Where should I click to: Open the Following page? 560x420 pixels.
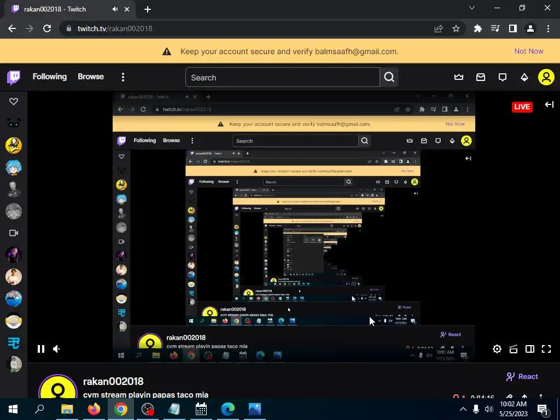point(50,77)
